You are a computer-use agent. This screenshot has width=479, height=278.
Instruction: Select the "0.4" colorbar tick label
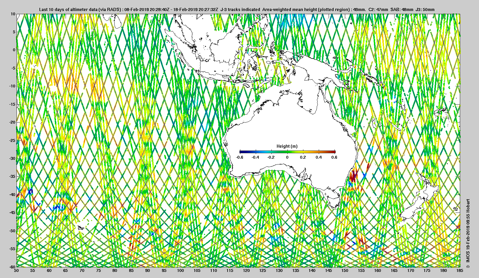tap(318, 157)
